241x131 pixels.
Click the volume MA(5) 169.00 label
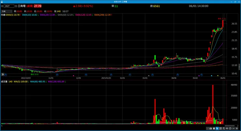coord(21,82)
